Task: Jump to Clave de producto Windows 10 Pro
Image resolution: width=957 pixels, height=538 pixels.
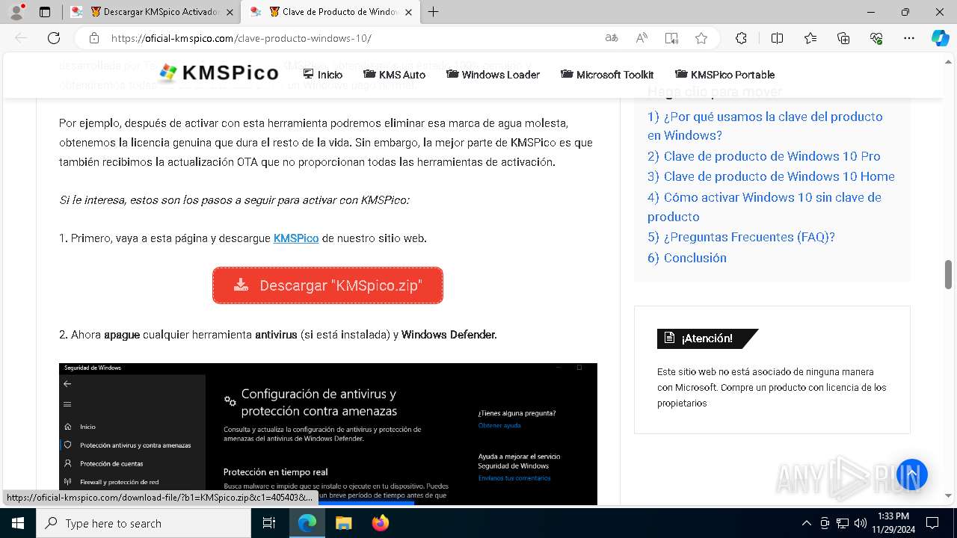Action: [x=764, y=156]
